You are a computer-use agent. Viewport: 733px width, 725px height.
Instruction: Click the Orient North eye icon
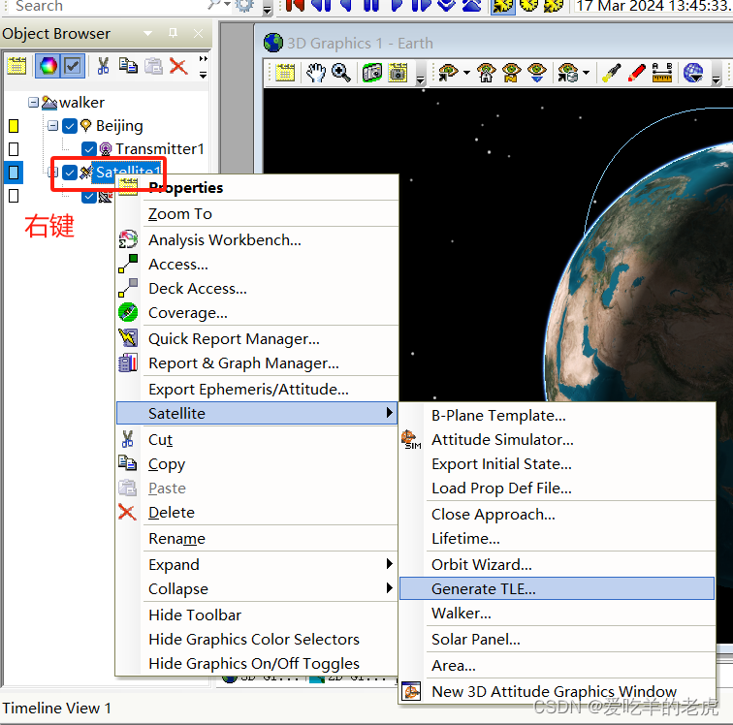click(511, 73)
